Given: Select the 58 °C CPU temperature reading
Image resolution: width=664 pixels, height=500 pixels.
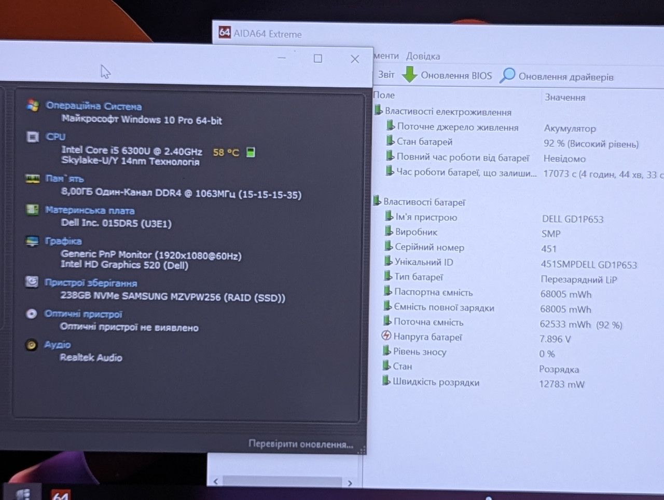Looking at the screenshot, I should click(x=226, y=152).
